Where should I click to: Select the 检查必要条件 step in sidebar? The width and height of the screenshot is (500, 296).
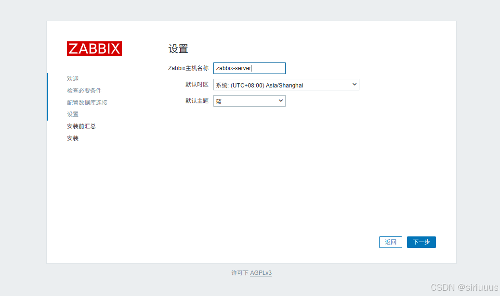84,91
